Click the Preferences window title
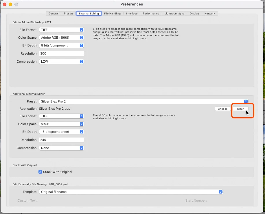The width and height of the screenshot is (265, 214). pos(132,4)
